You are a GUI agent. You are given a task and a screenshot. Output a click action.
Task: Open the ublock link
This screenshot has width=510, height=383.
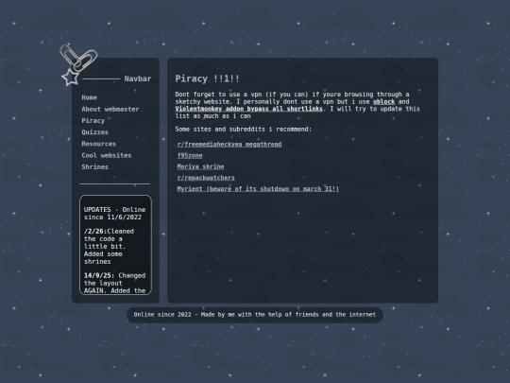383,101
